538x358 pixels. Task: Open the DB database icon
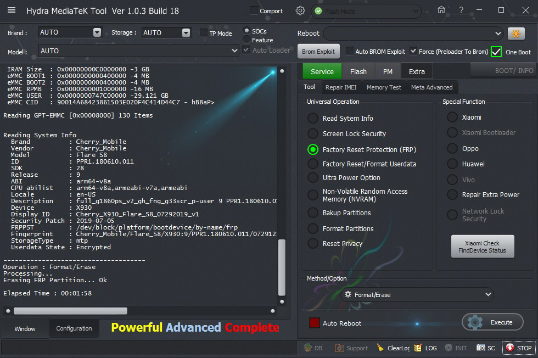click(313, 348)
